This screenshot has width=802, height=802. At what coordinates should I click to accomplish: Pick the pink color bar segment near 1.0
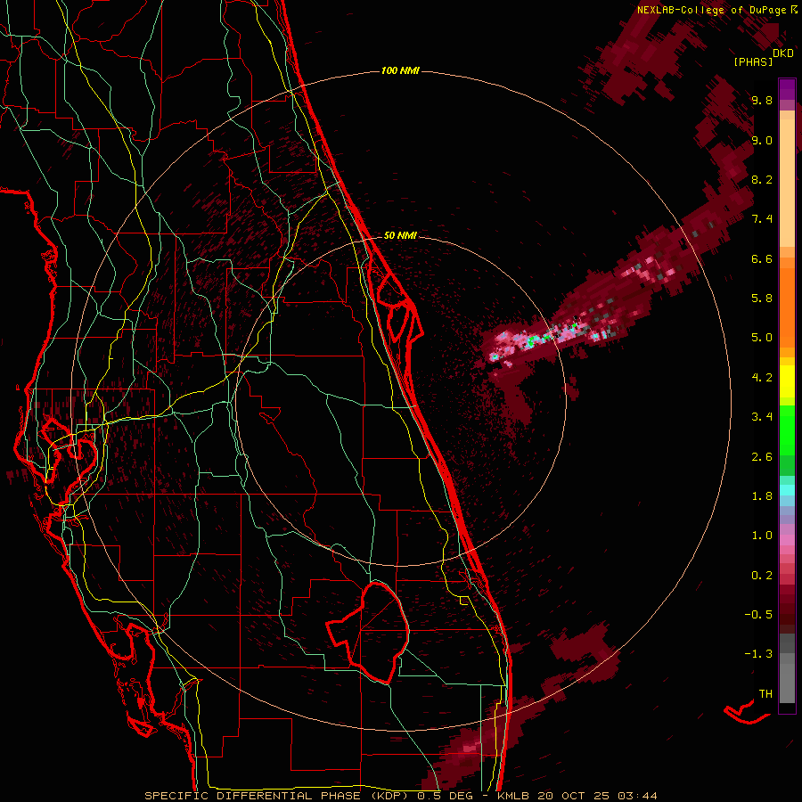pyautogui.click(x=787, y=540)
